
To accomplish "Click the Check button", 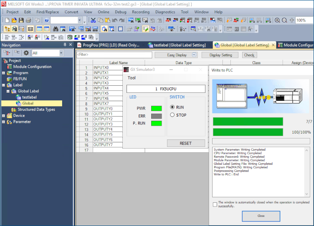I will (x=249, y=55).
